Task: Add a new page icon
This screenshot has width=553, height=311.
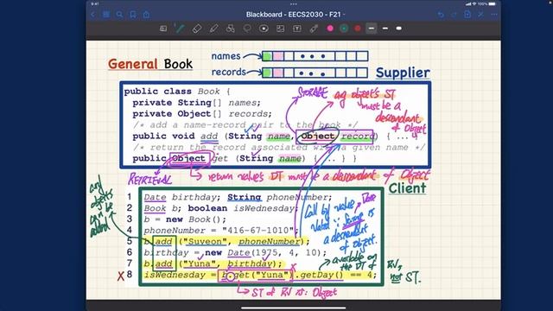Action: (x=467, y=14)
